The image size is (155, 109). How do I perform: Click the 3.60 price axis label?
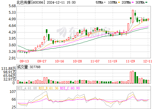coord(12,45)
